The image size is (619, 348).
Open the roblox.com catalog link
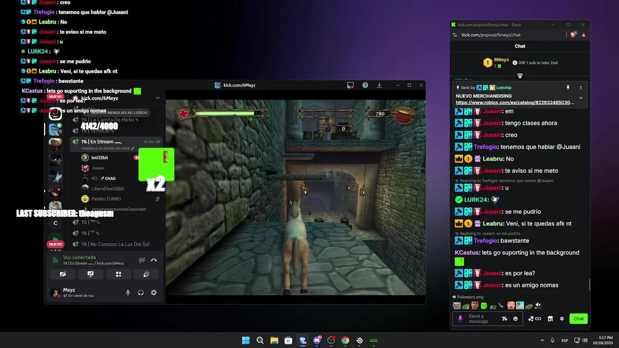coord(515,102)
